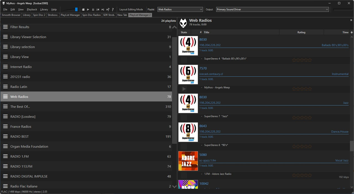
Task: Open the Help menu
Action: (x=54, y=9)
